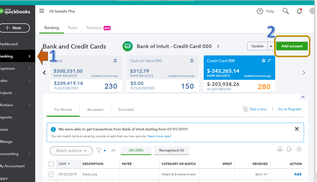The width and height of the screenshot is (317, 182).
Task: Open the notifications bell
Action: [x=299, y=11]
